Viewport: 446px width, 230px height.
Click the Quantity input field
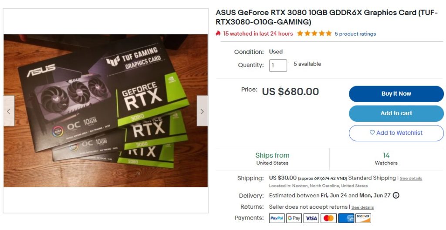click(x=278, y=65)
